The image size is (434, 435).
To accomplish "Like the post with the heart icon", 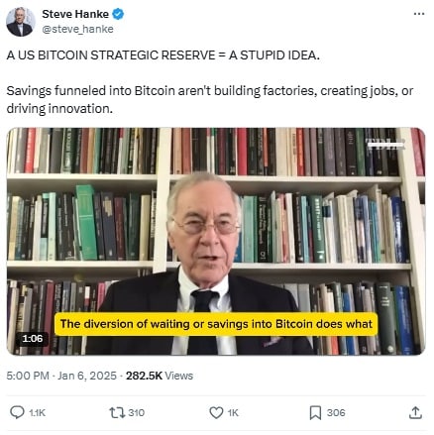I will 216,412.
